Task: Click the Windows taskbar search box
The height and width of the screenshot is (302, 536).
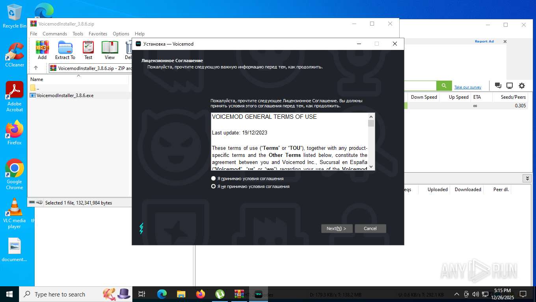Action: tap(76, 294)
